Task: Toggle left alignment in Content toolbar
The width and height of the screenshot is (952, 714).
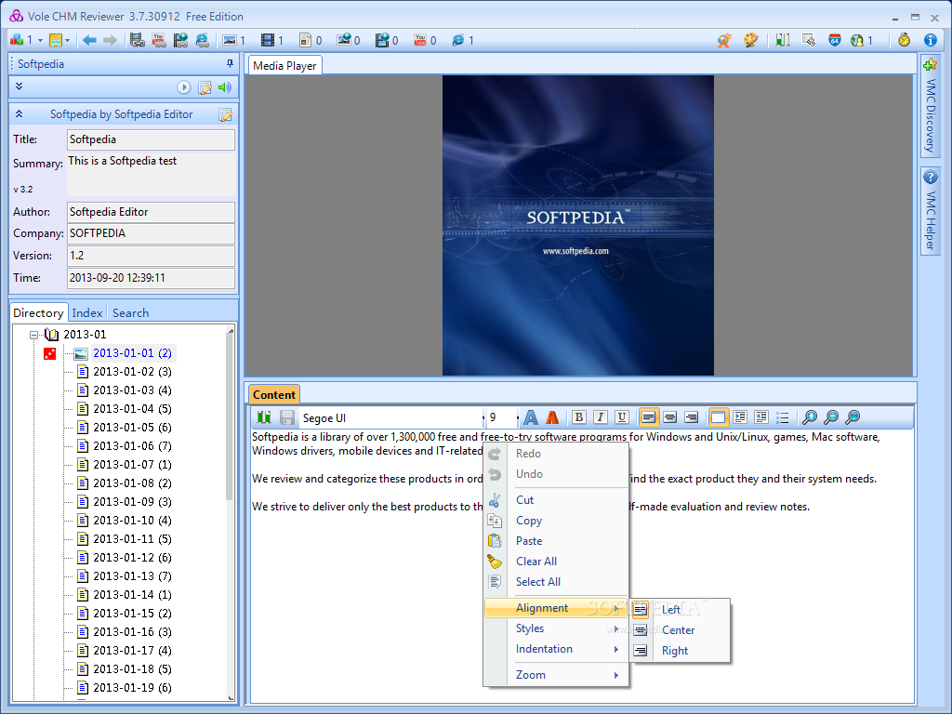Action: (648, 417)
